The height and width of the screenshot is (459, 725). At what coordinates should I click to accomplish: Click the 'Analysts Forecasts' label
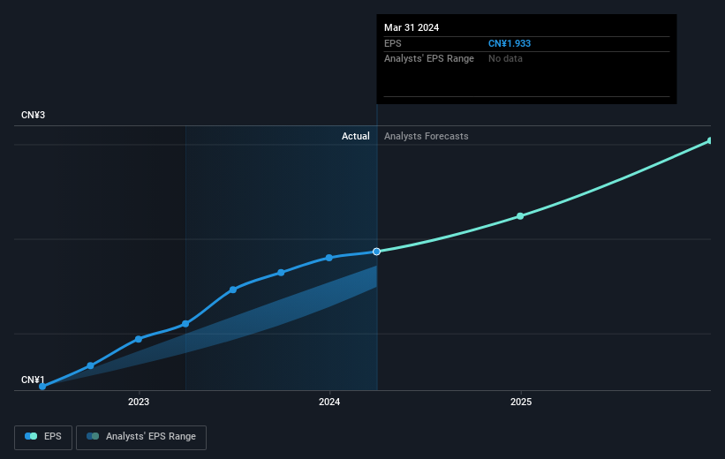(426, 136)
